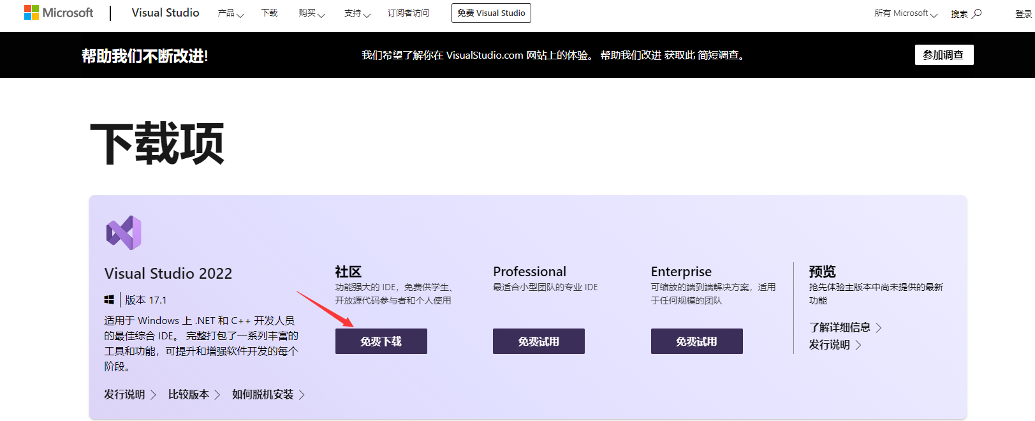Open 发行说明 link below Visual Studio 2022 description

(130, 395)
